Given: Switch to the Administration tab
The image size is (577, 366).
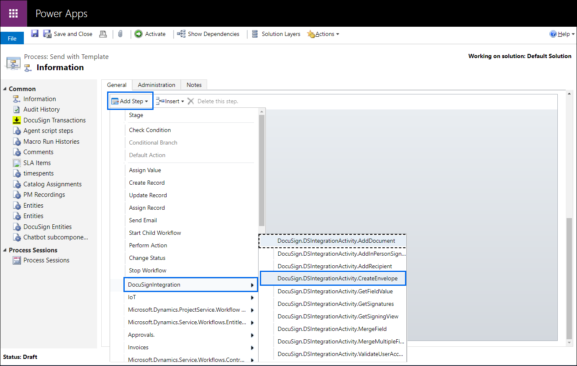Looking at the screenshot, I should tap(156, 85).
